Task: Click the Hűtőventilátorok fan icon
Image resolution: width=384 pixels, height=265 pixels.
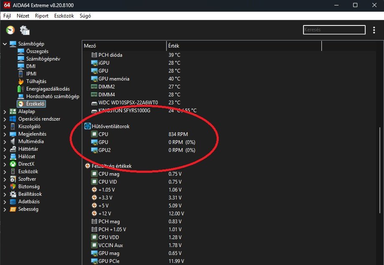Action: click(88, 126)
